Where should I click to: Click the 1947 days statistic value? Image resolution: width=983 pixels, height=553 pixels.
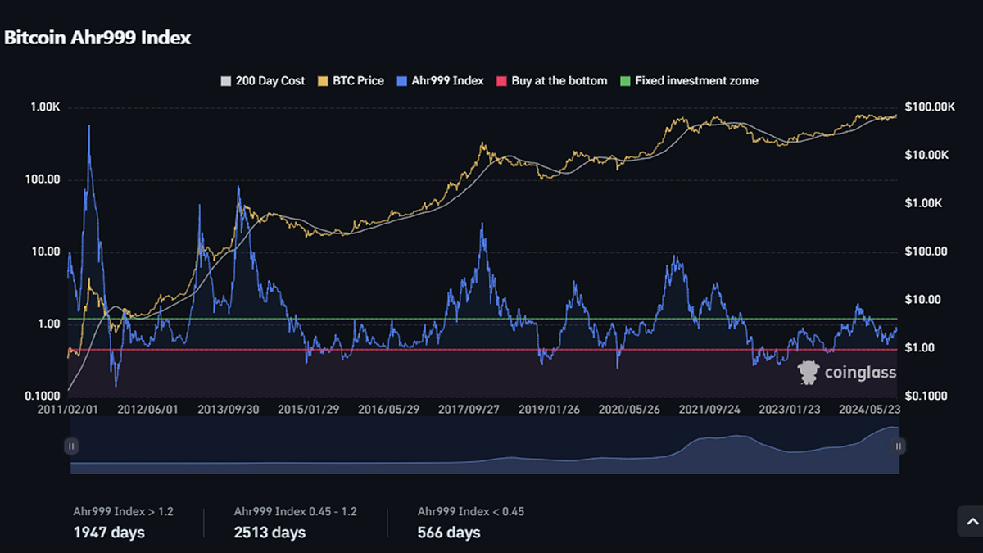tap(109, 532)
